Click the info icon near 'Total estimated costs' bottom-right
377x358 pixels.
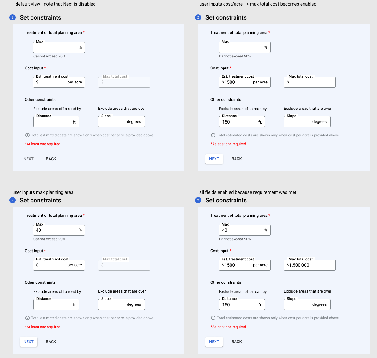click(x=213, y=318)
